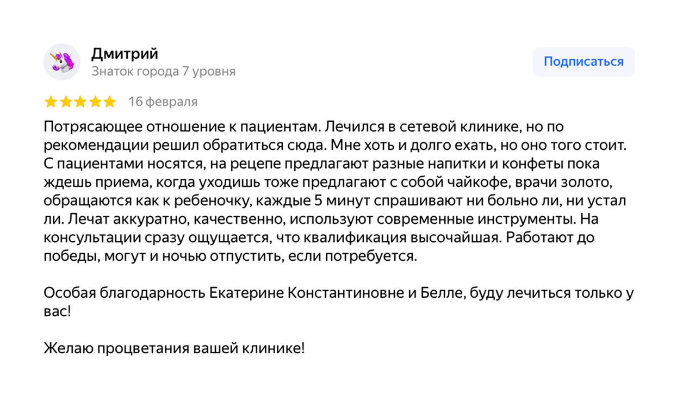683x401 pixels.
Task: Open the reviewer name Дмитрий profile
Action: click(125, 53)
